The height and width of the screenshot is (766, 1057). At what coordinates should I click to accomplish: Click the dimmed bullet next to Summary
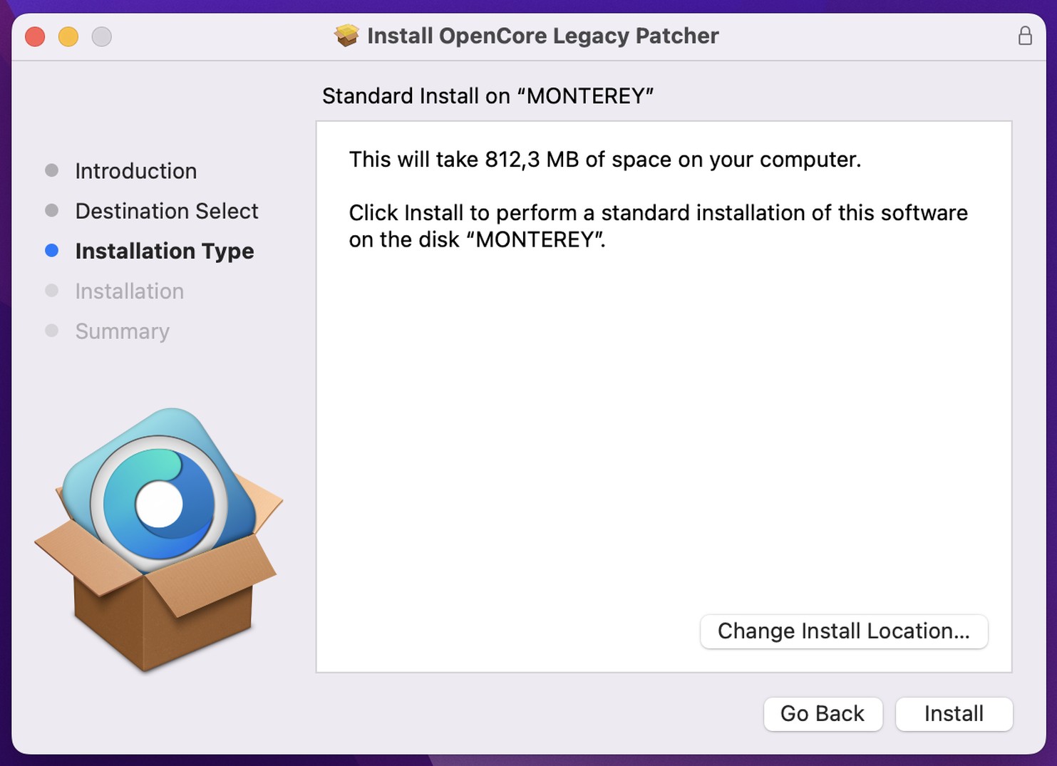[x=51, y=331]
